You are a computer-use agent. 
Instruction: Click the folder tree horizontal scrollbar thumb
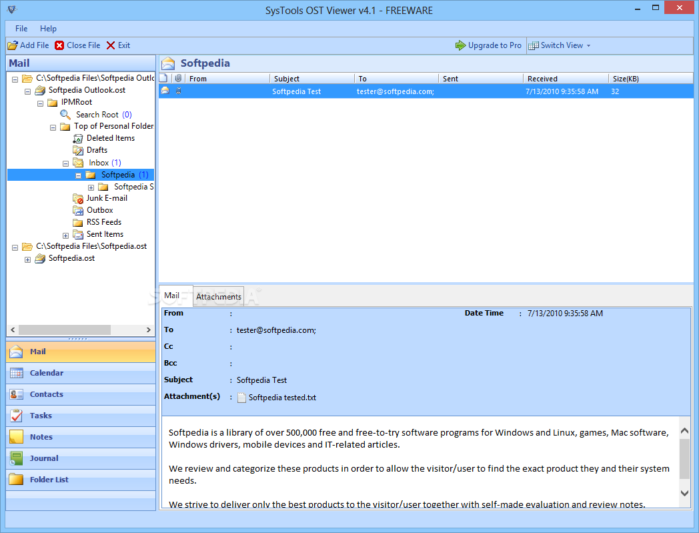click(65, 330)
